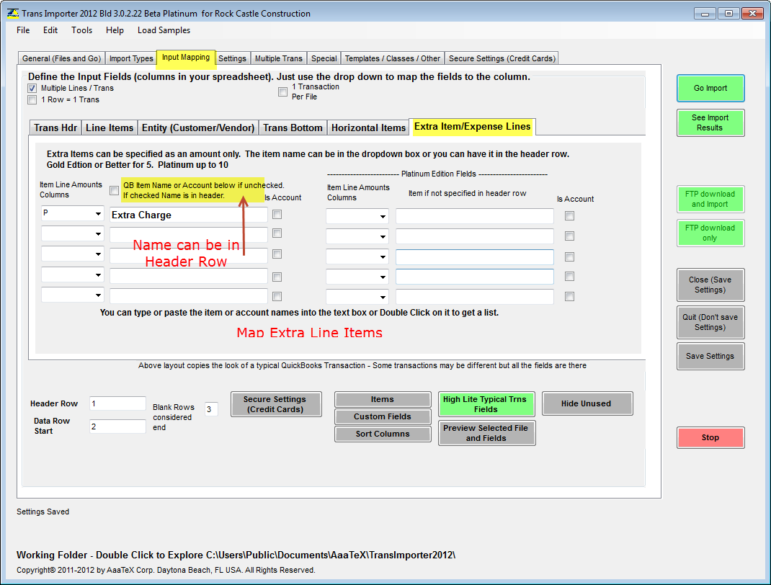Click Quit (Don't save Settings) button
771x585 pixels.
[x=710, y=323]
